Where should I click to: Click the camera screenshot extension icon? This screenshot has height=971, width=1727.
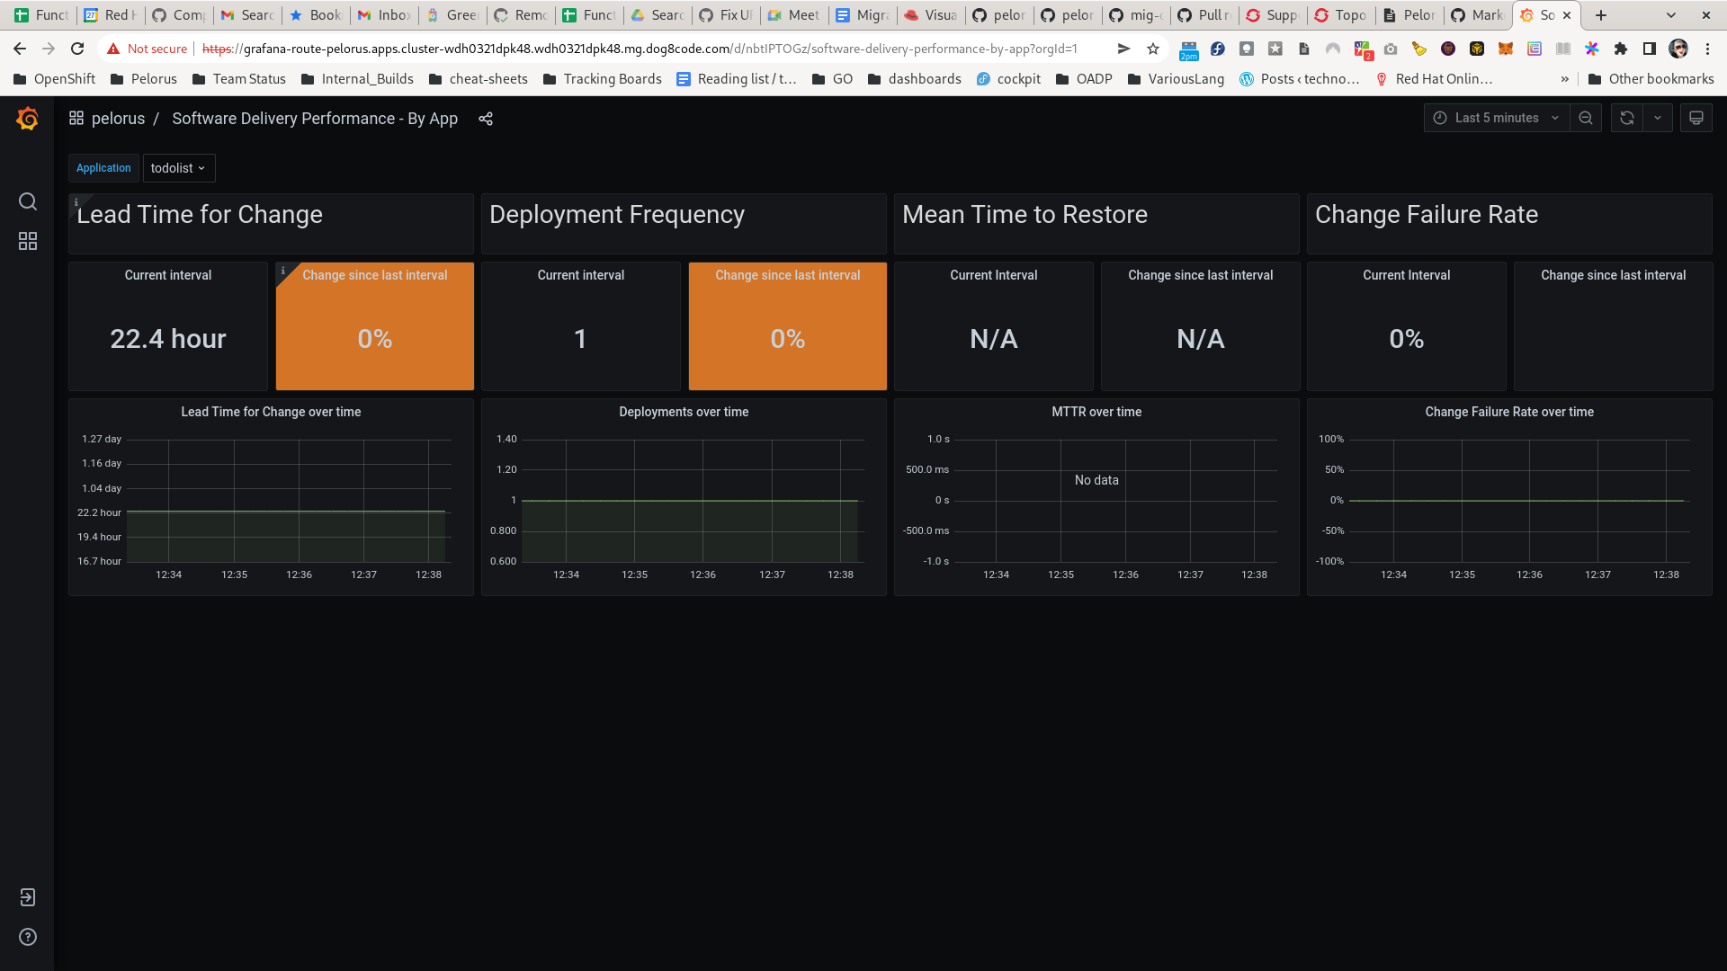tap(1391, 49)
